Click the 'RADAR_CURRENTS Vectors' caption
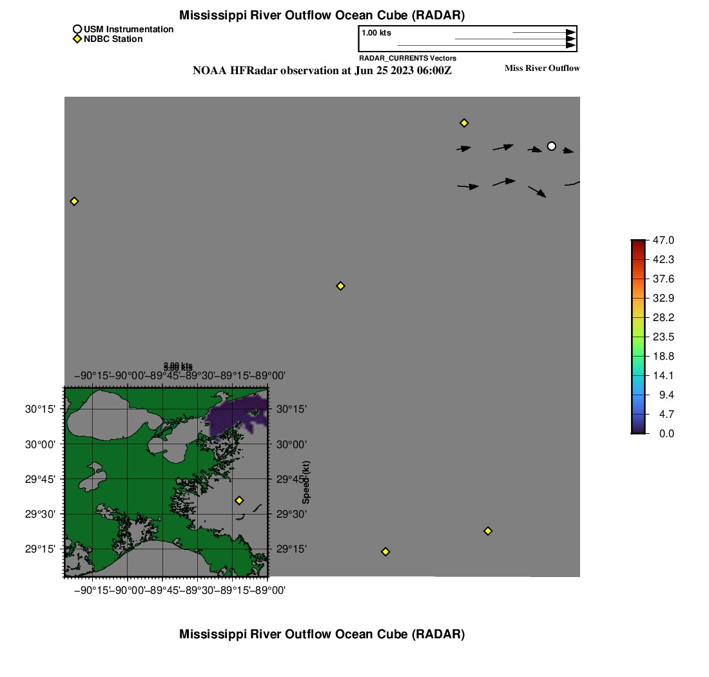Screen dimensions: 709x677 pyautogui.click(x=407, y=58)
